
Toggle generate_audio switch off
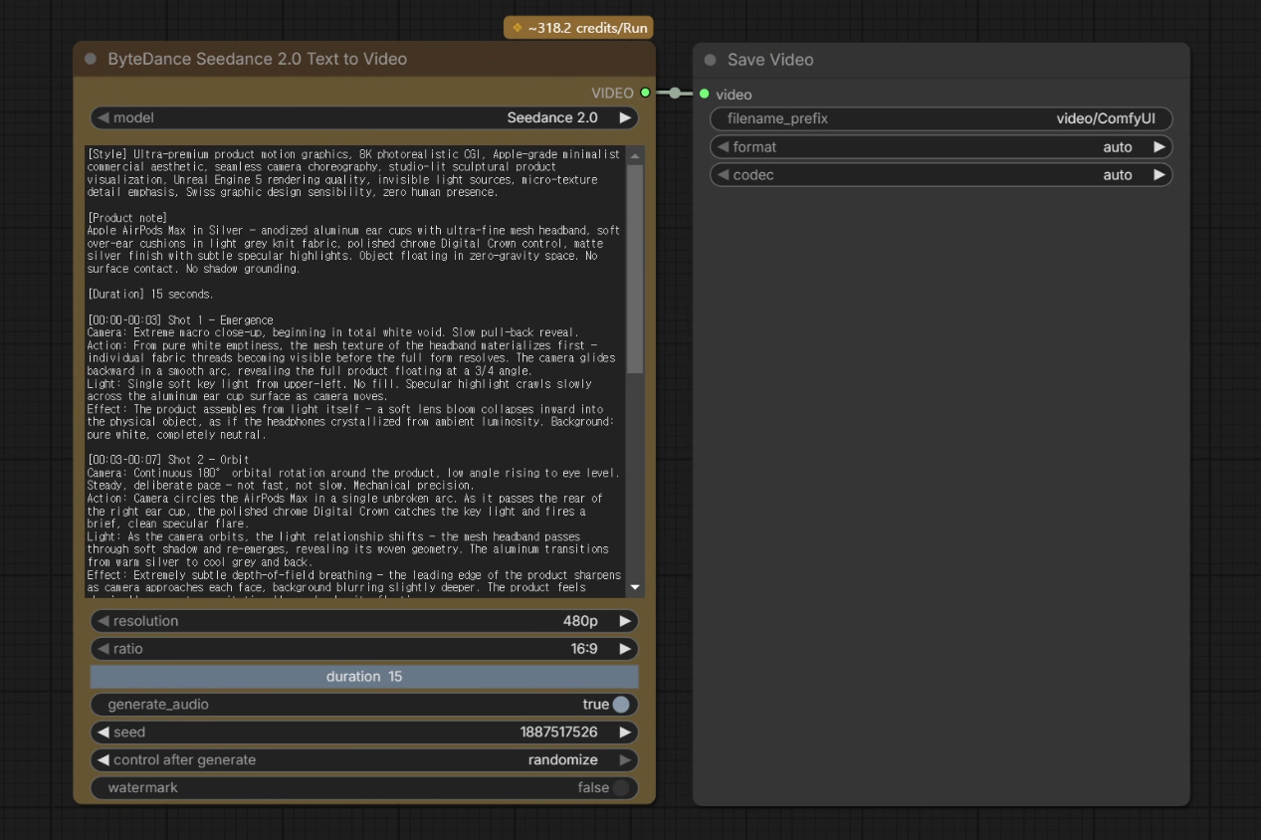[x=621, y=705]
